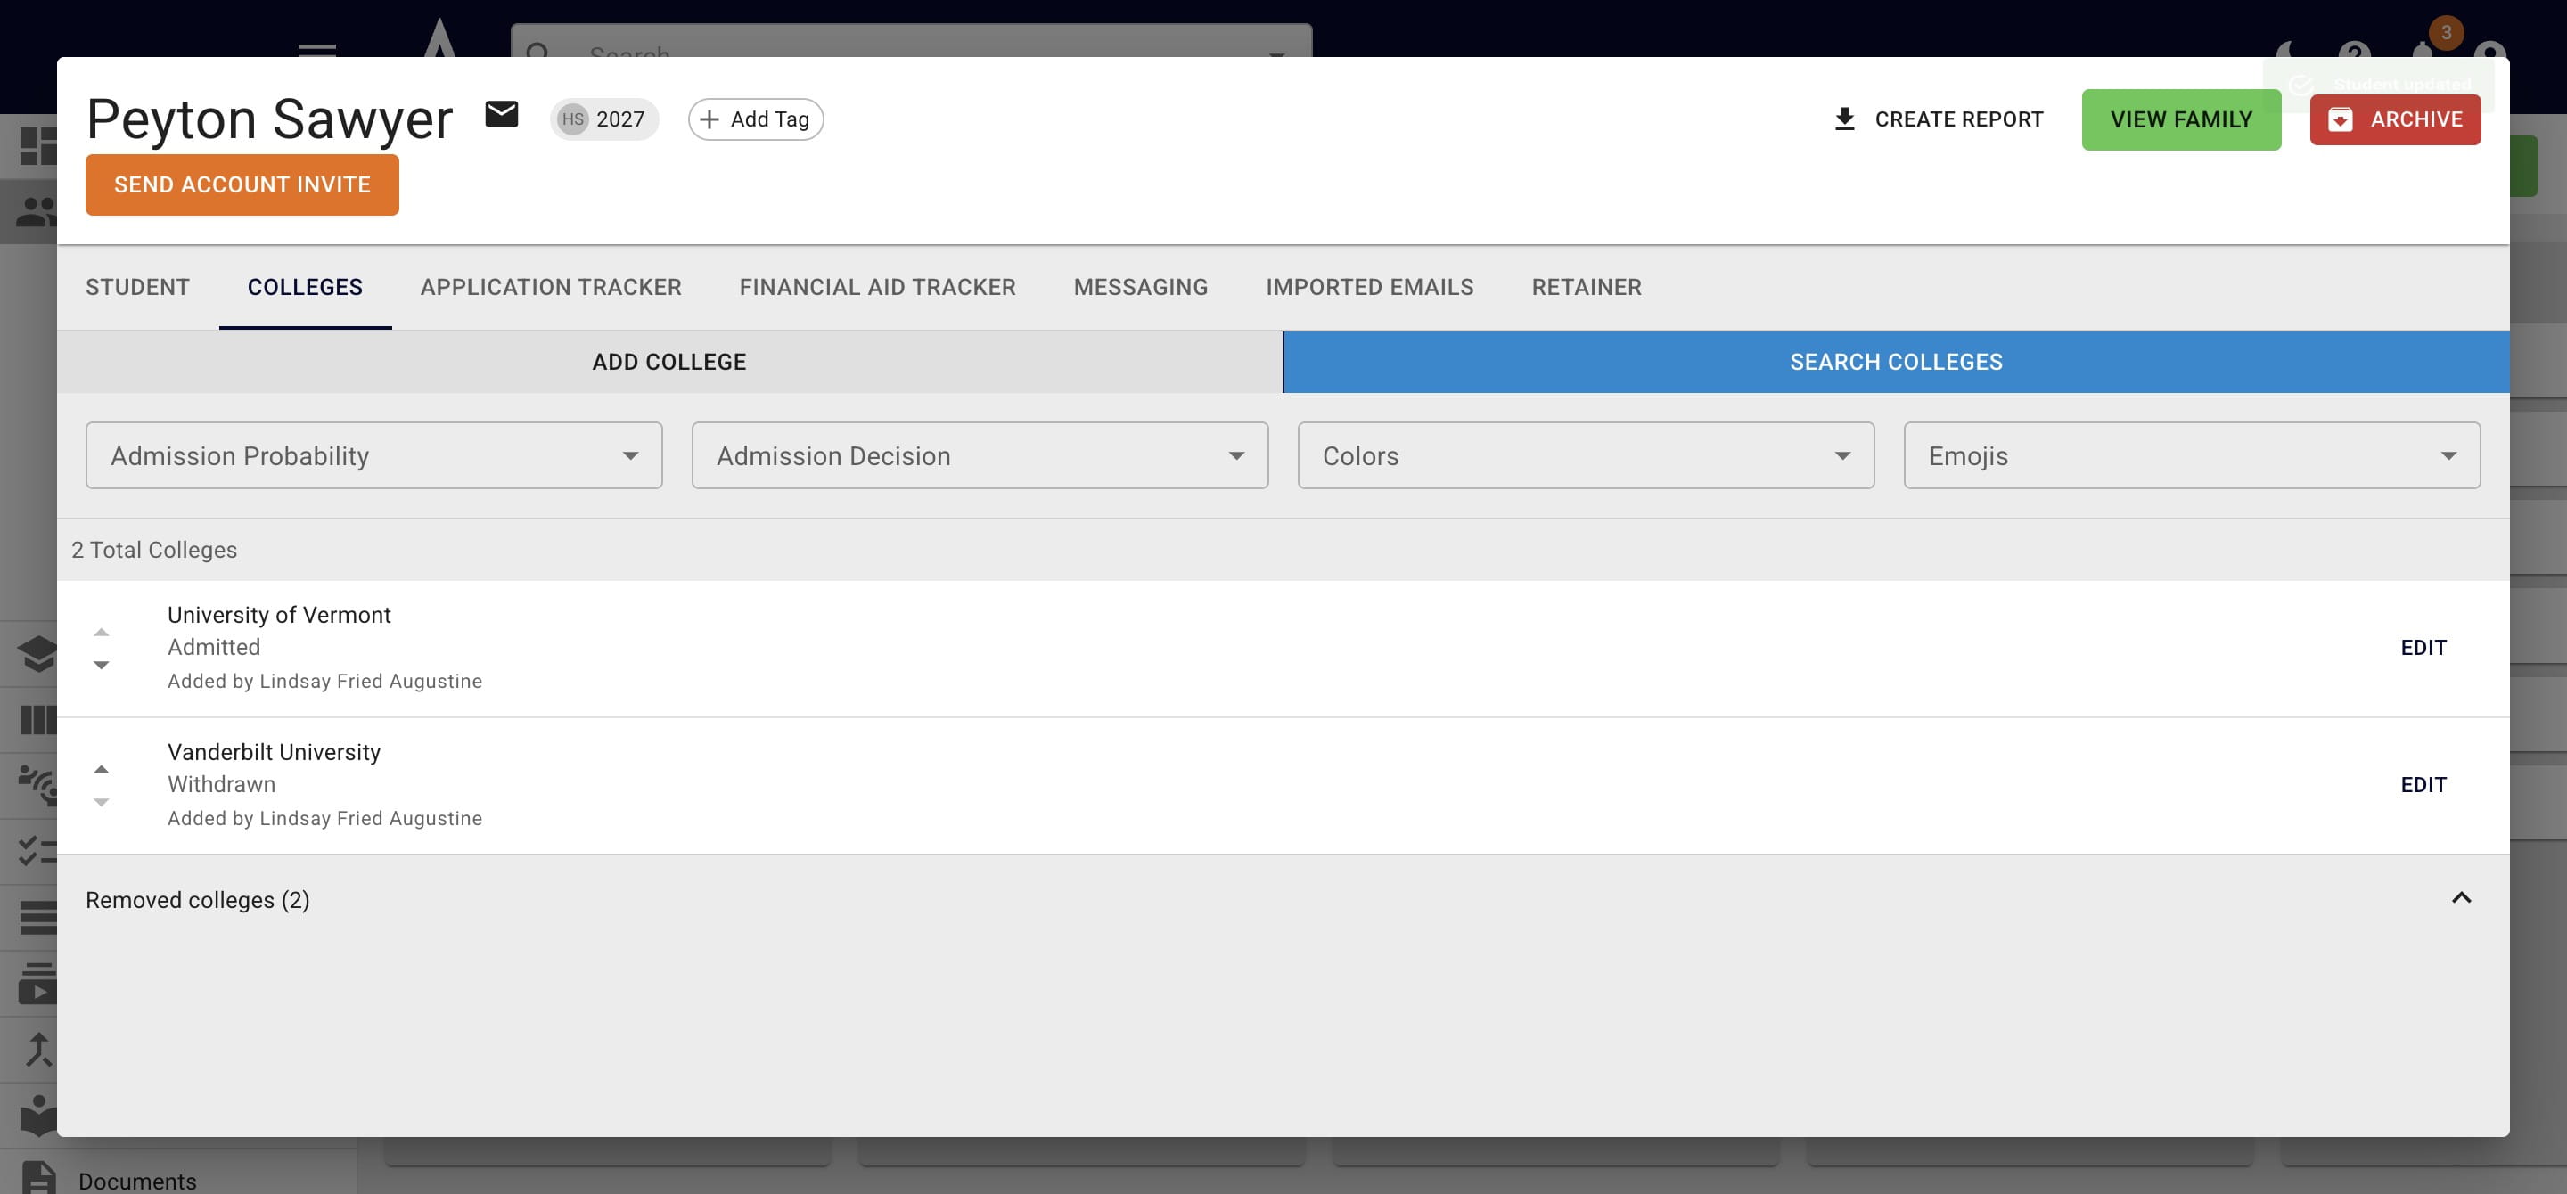The width and height of the screenshot is (2567, 1194).
Task: Click the Search field in the top bar
Action: pyautogui.click(x=911, y=42)
